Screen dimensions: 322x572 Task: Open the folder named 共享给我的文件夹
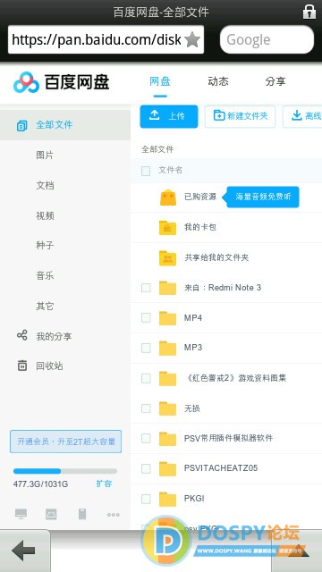point(216,257)
